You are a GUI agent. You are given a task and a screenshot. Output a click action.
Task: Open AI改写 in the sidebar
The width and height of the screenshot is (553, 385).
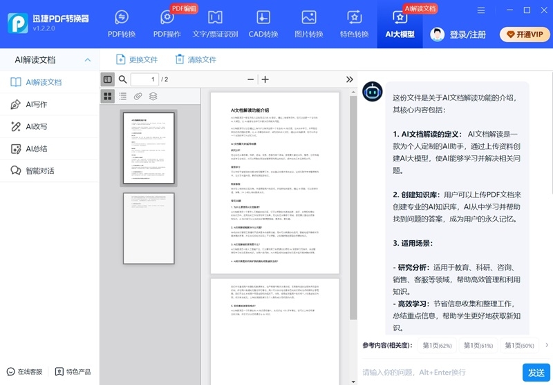[49, 126]
